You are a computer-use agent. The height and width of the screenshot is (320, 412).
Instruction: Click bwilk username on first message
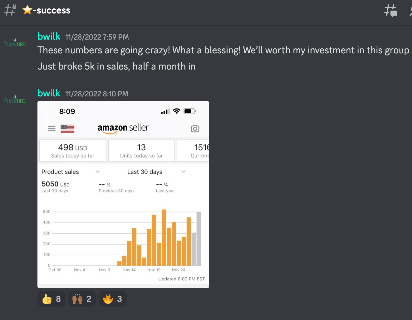[x=49, y=36]
